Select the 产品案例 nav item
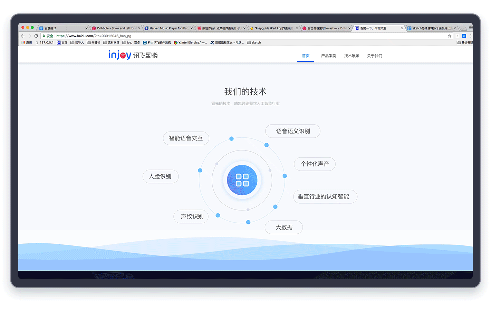Image resolution: width=491 pixels, height=312 pixels. point(329,56)
